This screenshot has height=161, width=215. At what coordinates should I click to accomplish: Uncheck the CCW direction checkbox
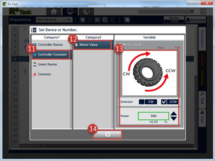pyautogui.click(x=163, y=102)
